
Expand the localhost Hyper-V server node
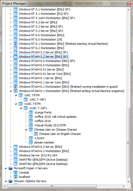pyautogui.click(x=11, y=177)
